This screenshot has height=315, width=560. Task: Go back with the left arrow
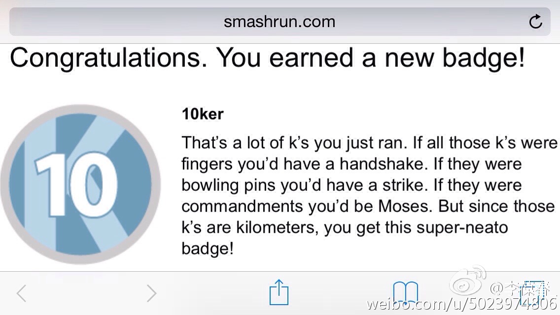click(21, 293)
